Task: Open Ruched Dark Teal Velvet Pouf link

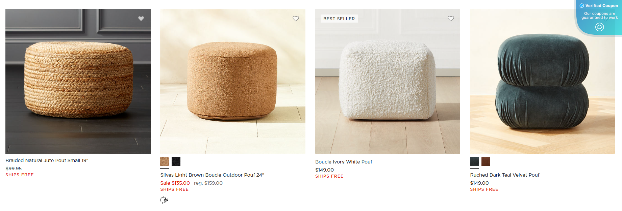Action: (505, 175)
